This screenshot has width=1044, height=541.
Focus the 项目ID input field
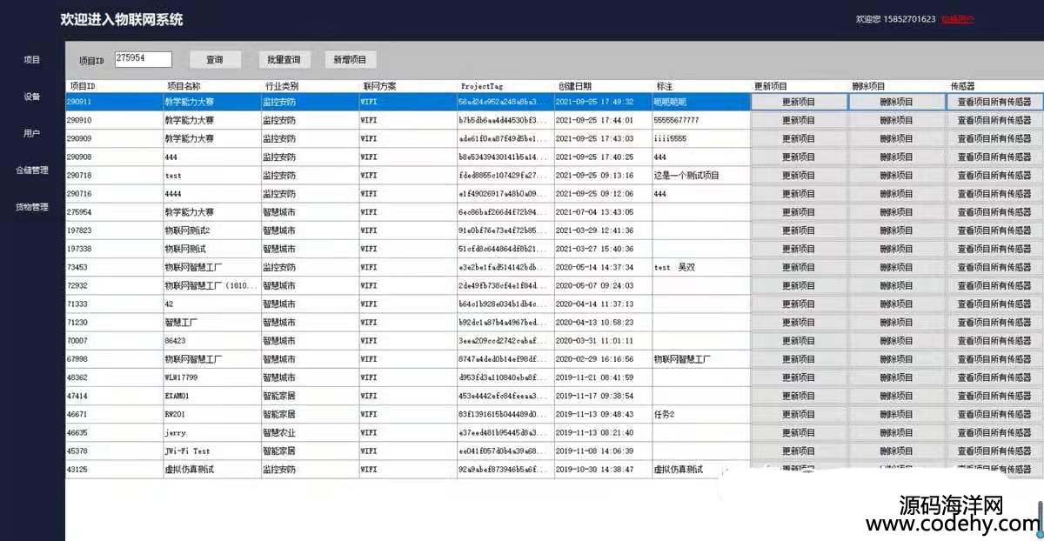pos(143,59)
